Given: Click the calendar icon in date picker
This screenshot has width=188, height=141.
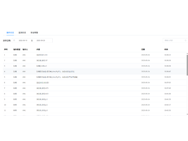Looking at the screenshot, I should pyautogui.click(x=14, y=41).
